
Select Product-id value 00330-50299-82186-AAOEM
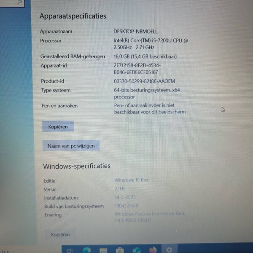tap(144, 81)
